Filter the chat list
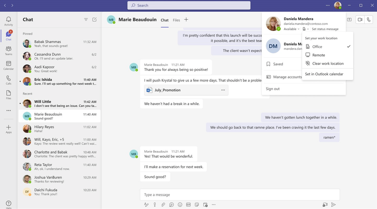 (x=86, y=20)
